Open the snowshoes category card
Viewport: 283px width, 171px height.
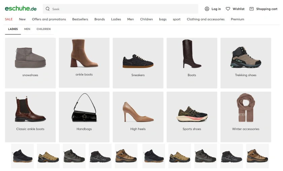click(x=30, y=63)
